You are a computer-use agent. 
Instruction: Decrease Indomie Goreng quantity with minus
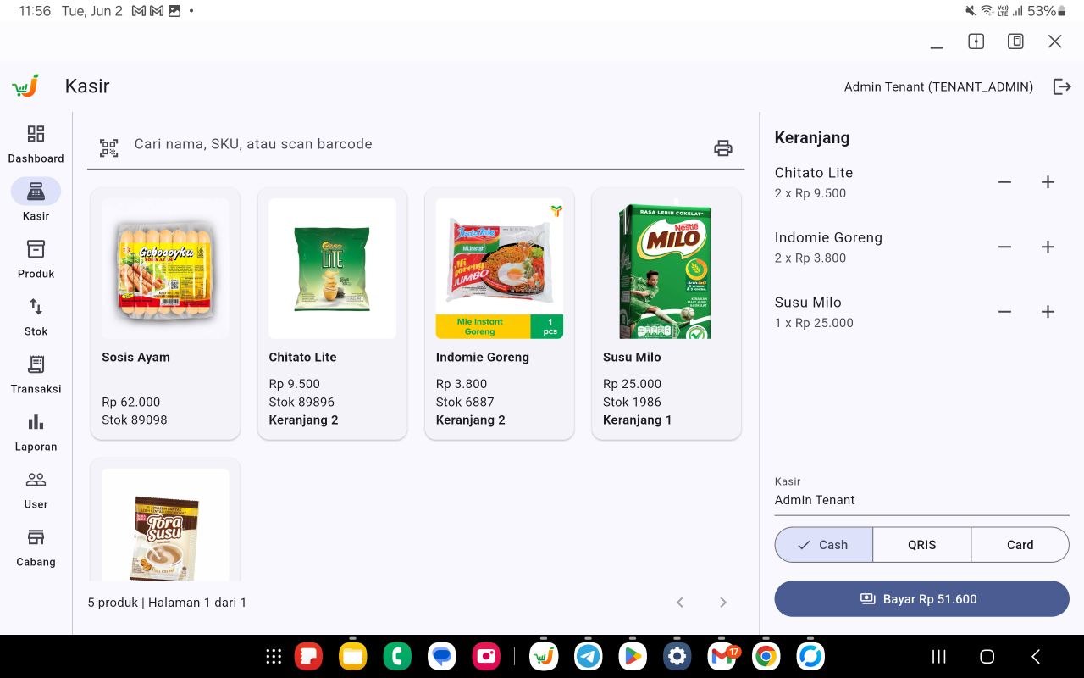(1004, 247)
